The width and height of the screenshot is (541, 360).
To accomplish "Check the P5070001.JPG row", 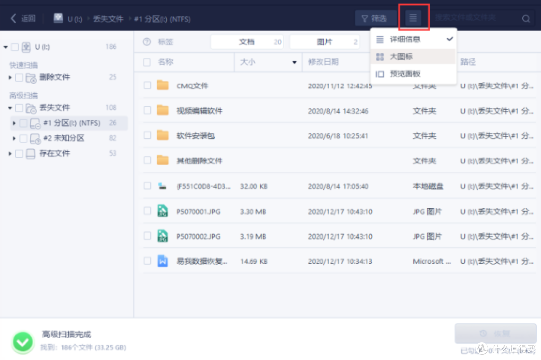I will coord(147,211).
